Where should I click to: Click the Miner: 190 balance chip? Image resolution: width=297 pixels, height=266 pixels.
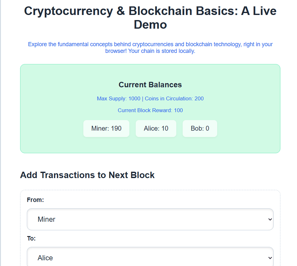(106, 128)
